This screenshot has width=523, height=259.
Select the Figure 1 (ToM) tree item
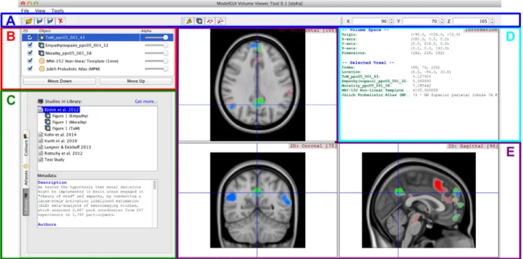pos(66,128)
